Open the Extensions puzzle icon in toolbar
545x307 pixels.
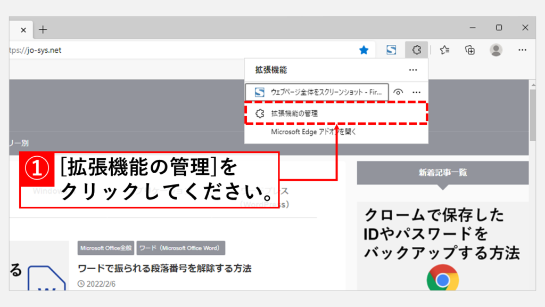point(417,50)
